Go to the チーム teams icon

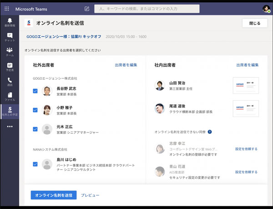pos(10,52)
